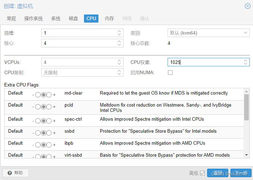Click the flags list scroll-down arrow
This screenshot has height=180, width=253.
pos(246,155)
